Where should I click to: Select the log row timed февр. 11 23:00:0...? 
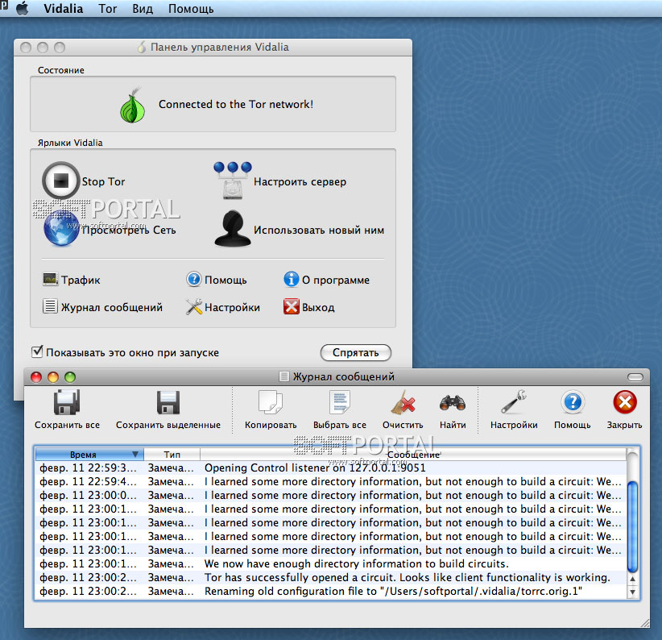pos(330,495)
